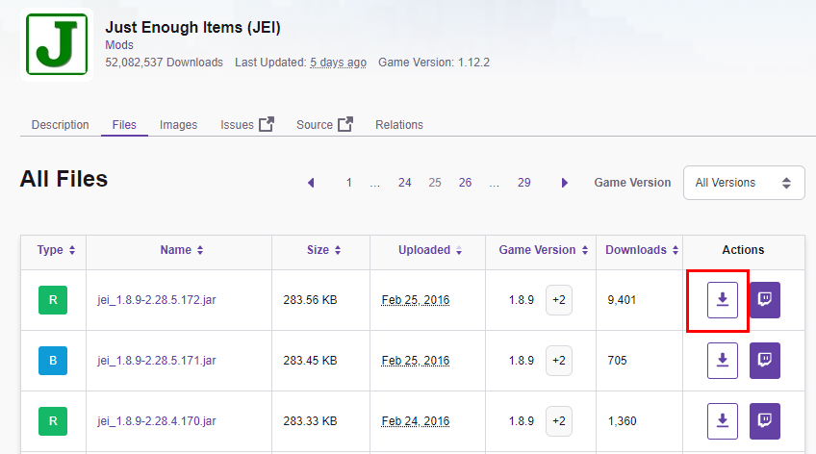Click the 705 downloads value

[617, 361]
